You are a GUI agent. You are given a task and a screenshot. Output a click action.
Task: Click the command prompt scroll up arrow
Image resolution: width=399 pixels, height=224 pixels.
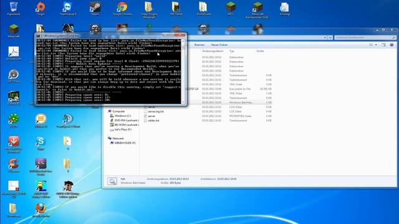(x=183, y=41)
